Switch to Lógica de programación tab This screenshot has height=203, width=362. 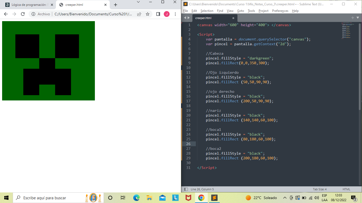(x=29, y=5)
